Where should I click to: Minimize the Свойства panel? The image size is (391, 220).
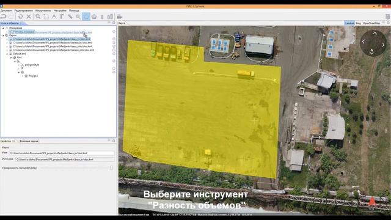point(109,141)
